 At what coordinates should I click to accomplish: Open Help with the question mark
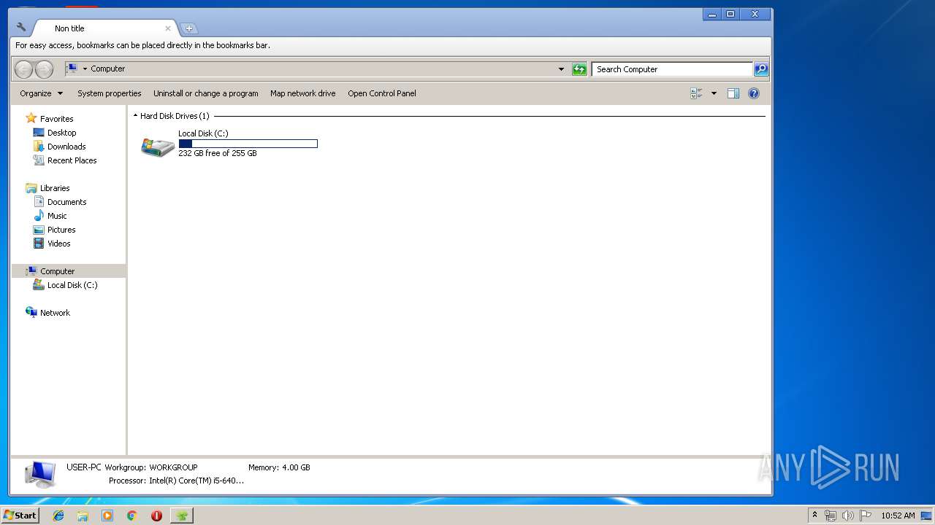click(754, 93)
